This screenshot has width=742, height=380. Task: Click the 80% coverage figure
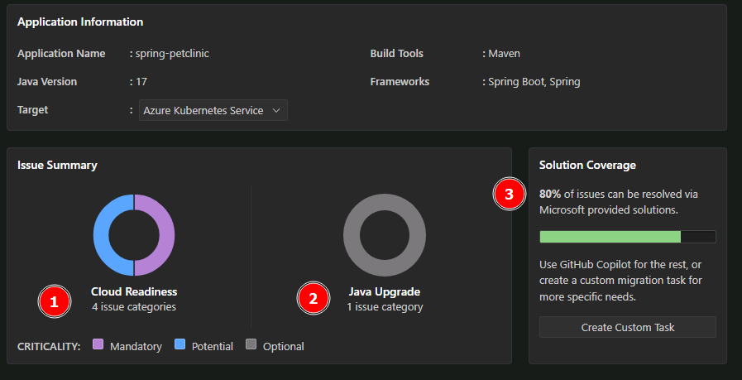point(549,194)
